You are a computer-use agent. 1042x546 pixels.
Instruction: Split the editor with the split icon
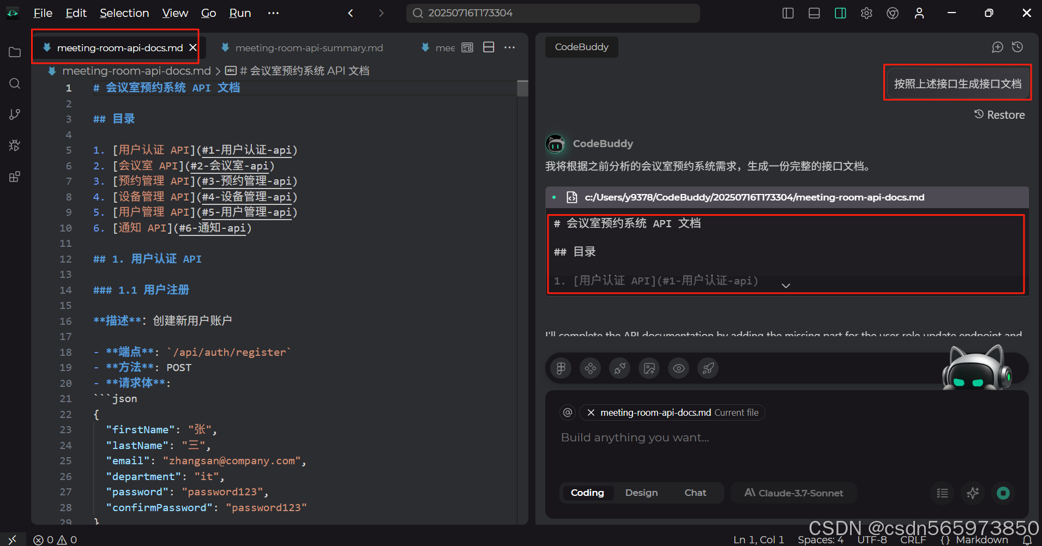[x=489, y=47]
